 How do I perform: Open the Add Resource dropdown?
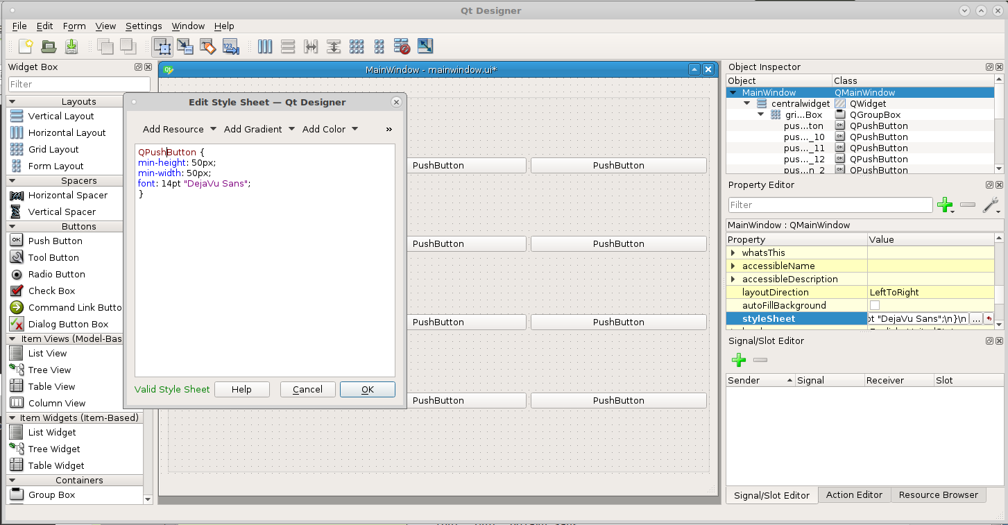tap(180, 129)
